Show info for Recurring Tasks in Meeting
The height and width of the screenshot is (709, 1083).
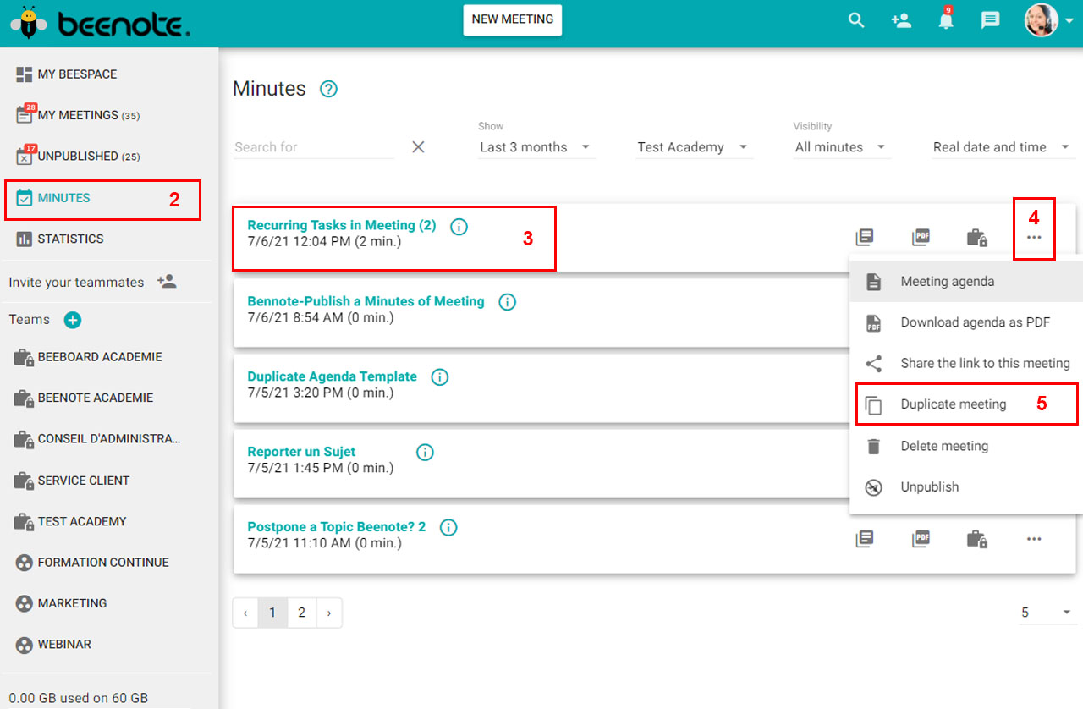[459, 227]
